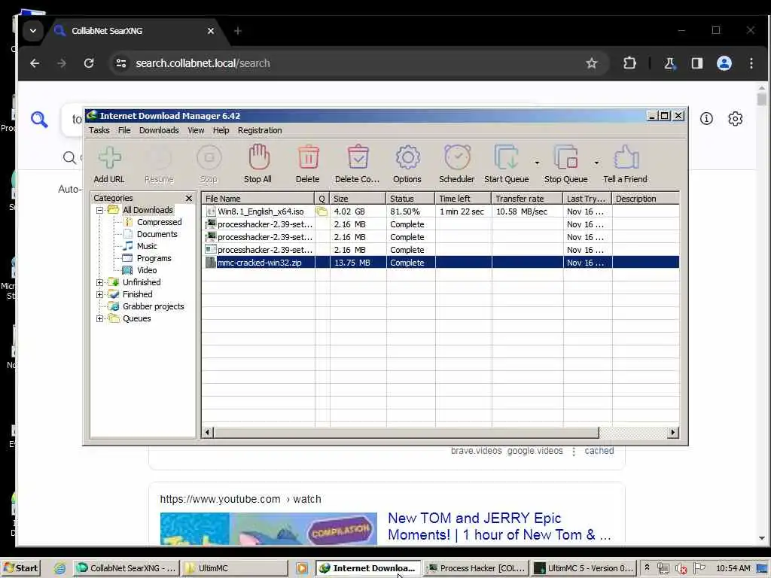Sort by Size column header
Image resolution: width=771 pixels, height=578 pixels.
[x=358, y=199]
